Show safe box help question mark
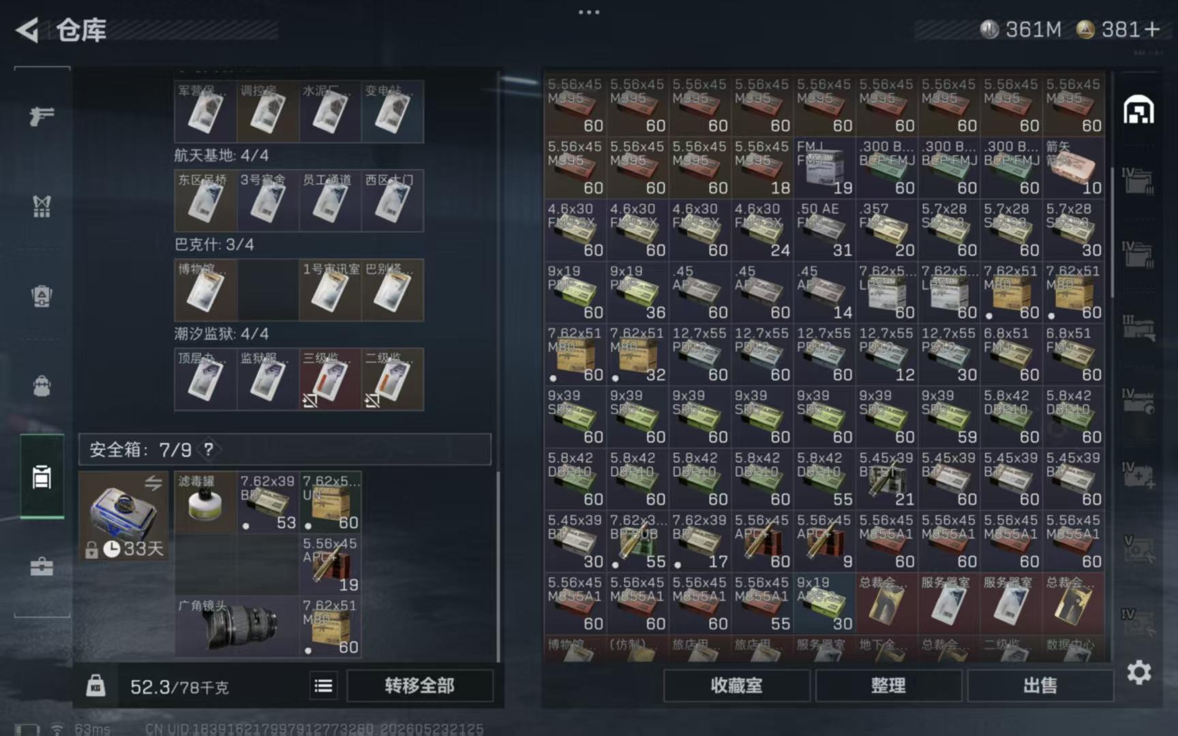Screen dimensions: 1178x736 (x=209, y=449)
